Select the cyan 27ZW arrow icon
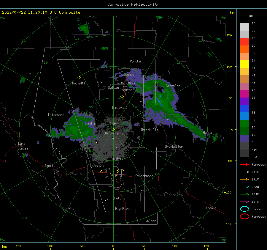This screenshot has width=267, height=250. click(x=244, y=187)
